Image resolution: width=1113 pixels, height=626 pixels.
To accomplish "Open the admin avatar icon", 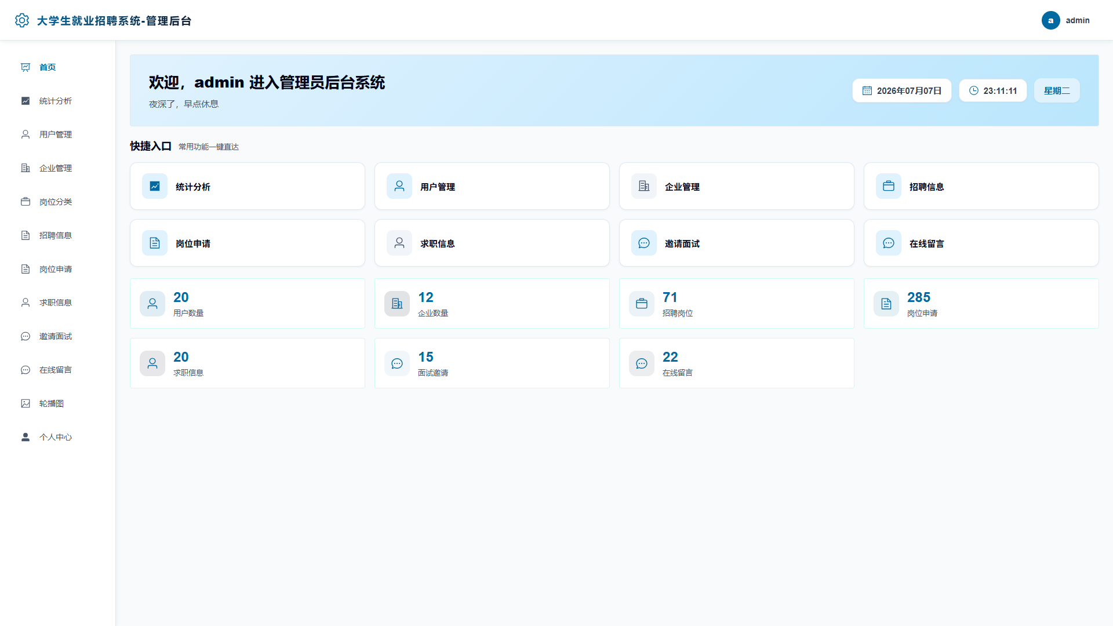I will [x=1050, y=20].
